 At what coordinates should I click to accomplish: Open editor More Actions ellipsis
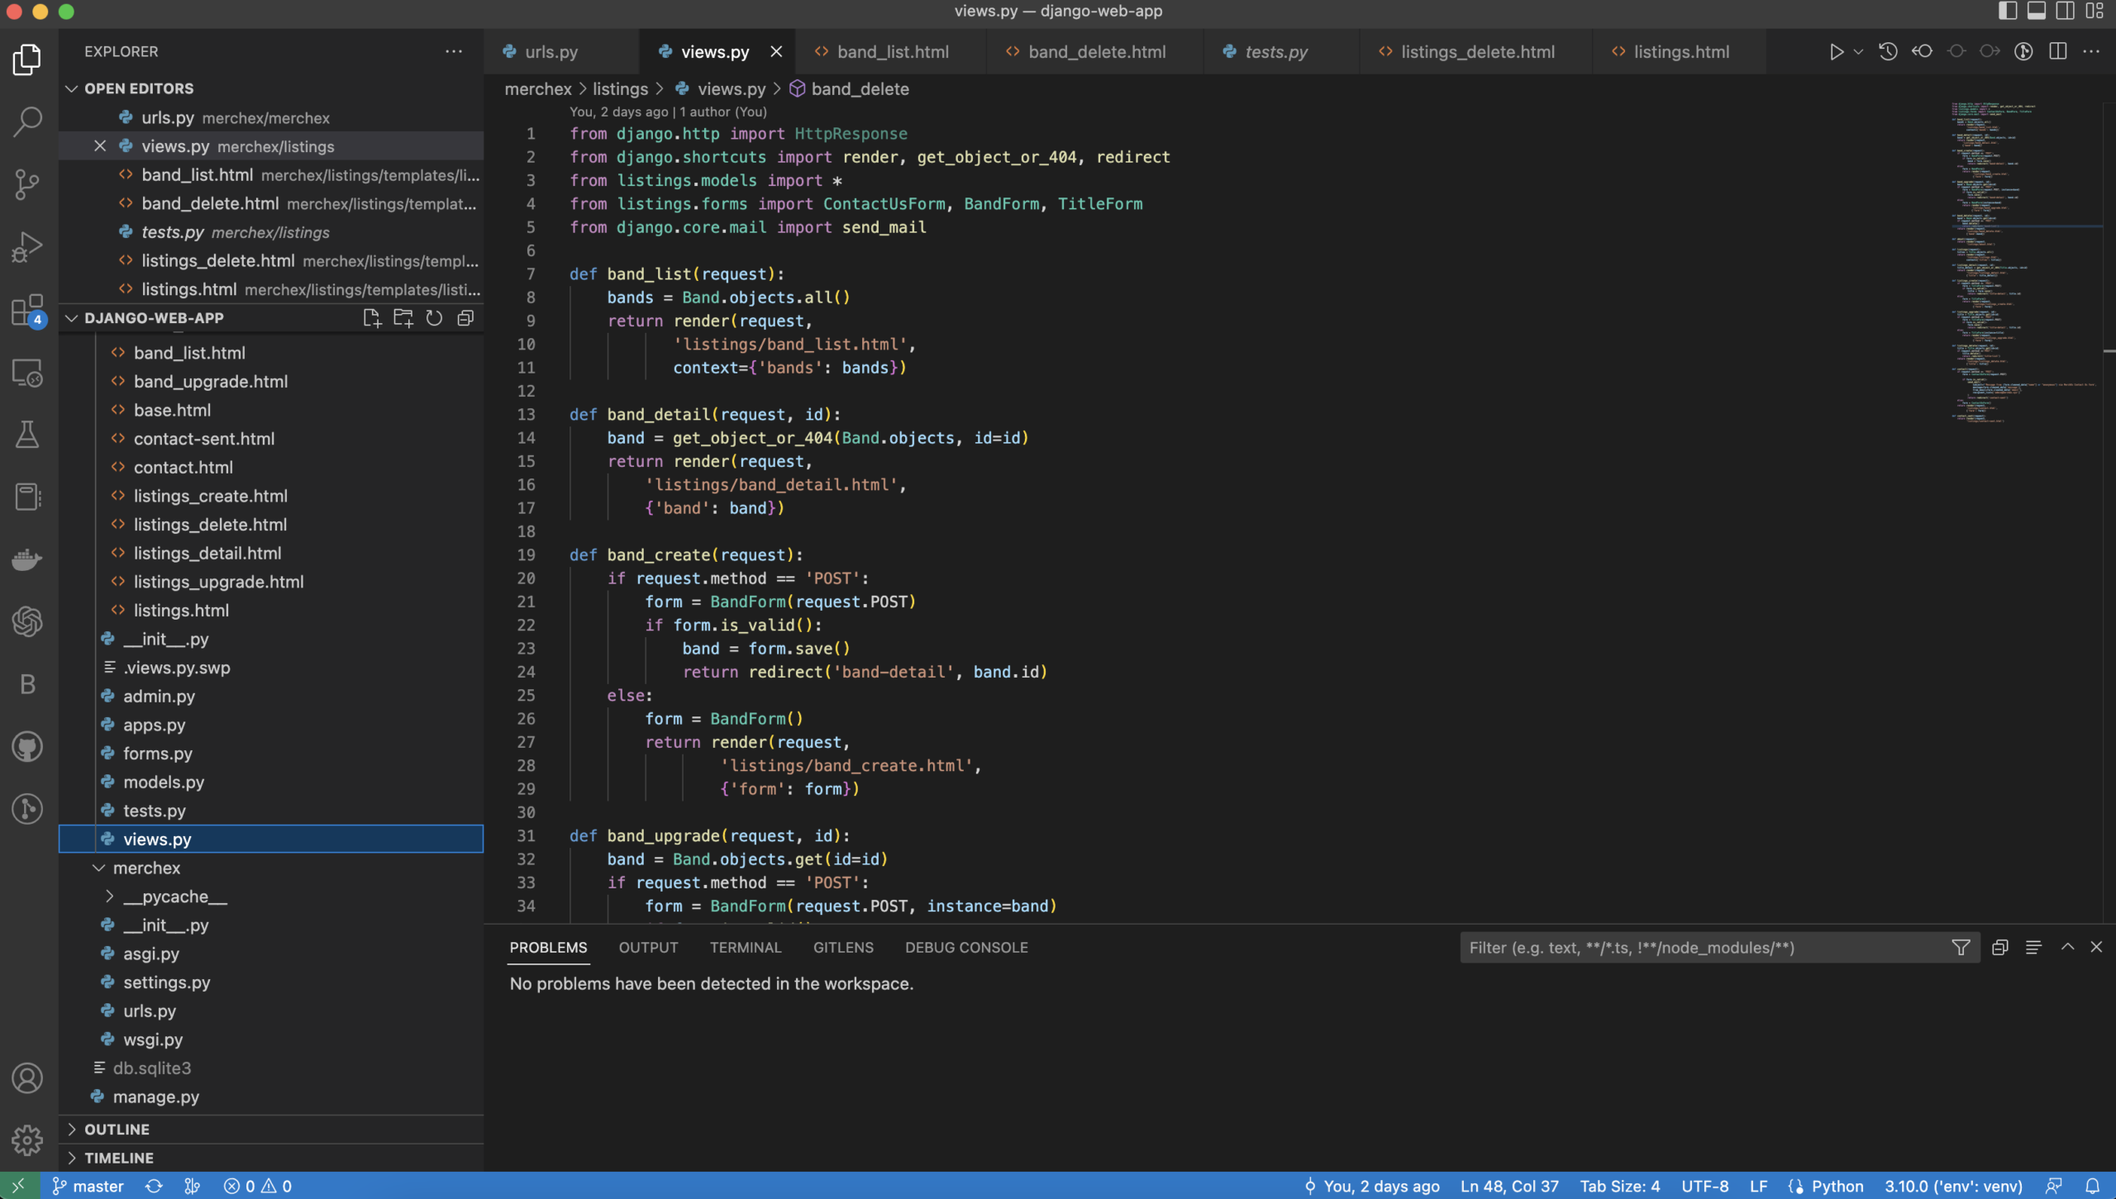[2092, 52]
